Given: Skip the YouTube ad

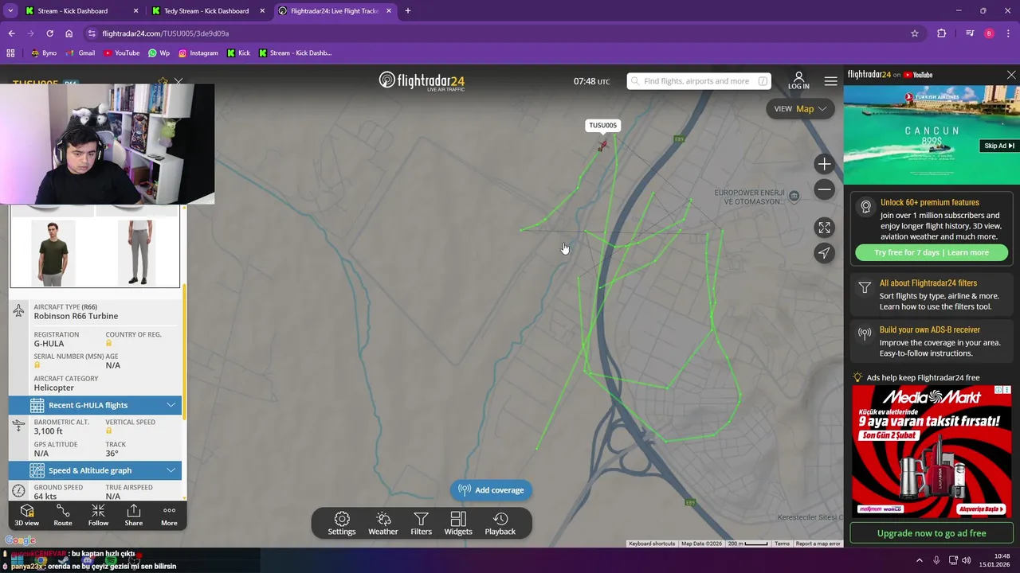Looking at the screenshot, I should (x=998, y=146).
